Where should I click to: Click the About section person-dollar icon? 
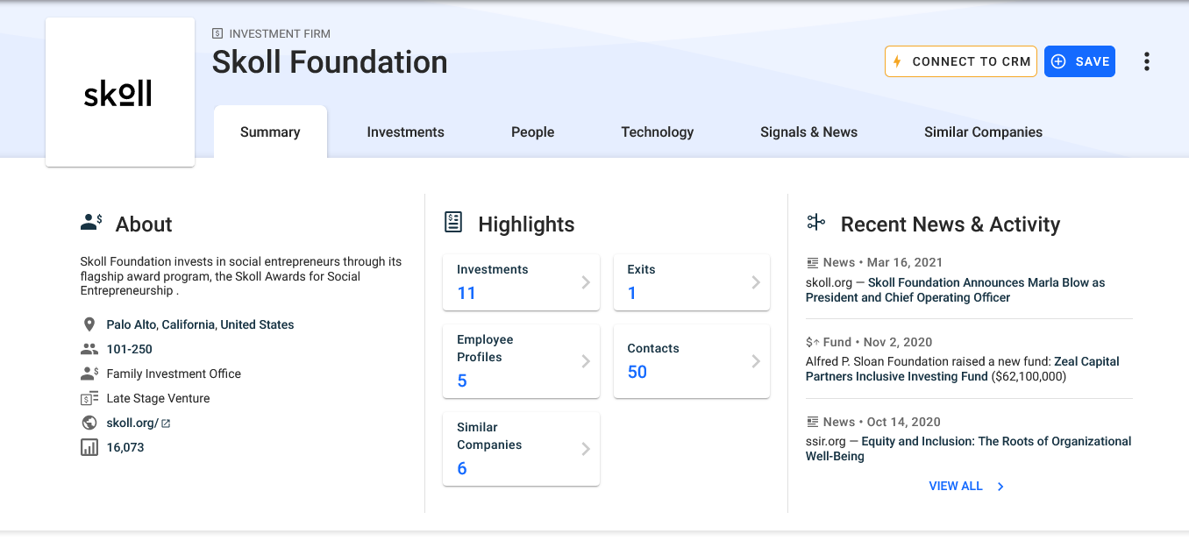coord(91,223)
